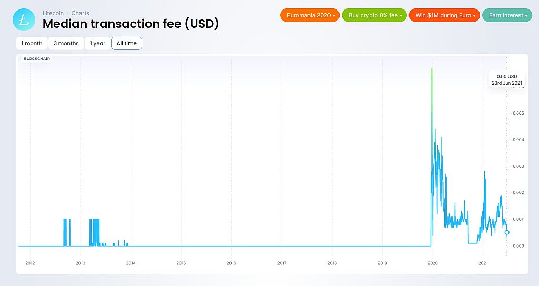Switch to the 3 months range
Image resolution: width=539 pixels, height=286 pixels.
pos(66,43)
